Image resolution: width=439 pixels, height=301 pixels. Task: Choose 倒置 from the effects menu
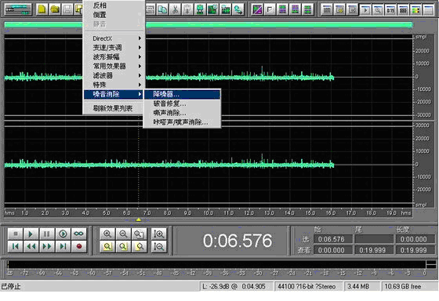(x=114, y=15)
